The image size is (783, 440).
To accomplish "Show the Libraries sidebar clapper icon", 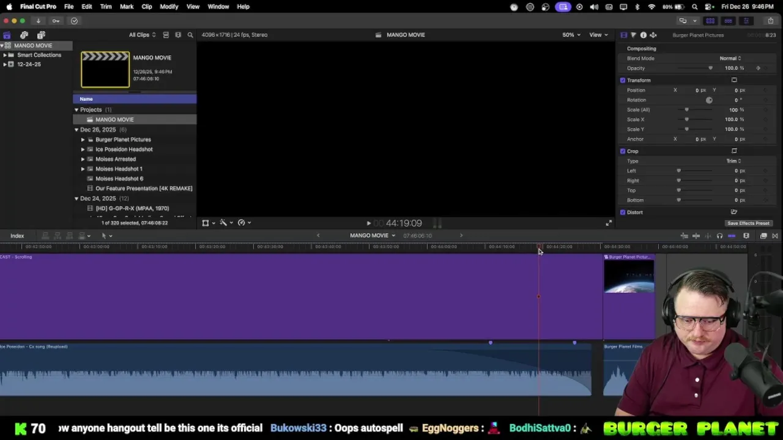I will point(7,35).
